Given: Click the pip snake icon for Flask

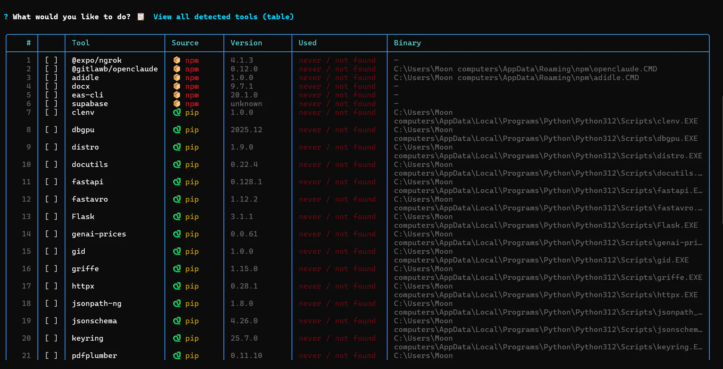Looking at the screenshot, I should coord(177,216).
